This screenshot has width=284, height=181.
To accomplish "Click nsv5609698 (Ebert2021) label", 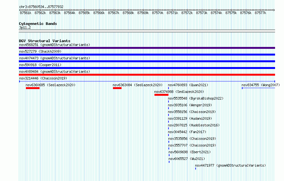I will (x=190, y=152).
